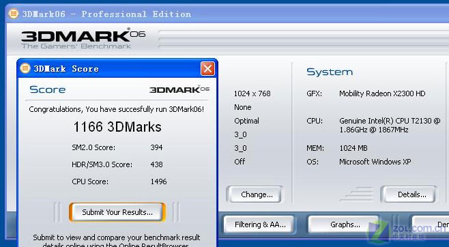Submit Your Results button

pos(117,212)
